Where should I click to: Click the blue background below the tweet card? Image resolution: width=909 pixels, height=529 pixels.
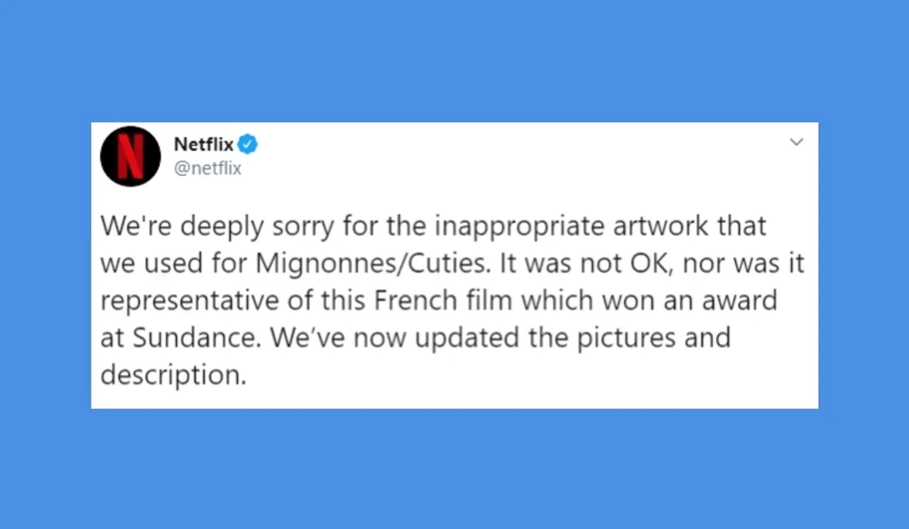(x=454, y=469)
